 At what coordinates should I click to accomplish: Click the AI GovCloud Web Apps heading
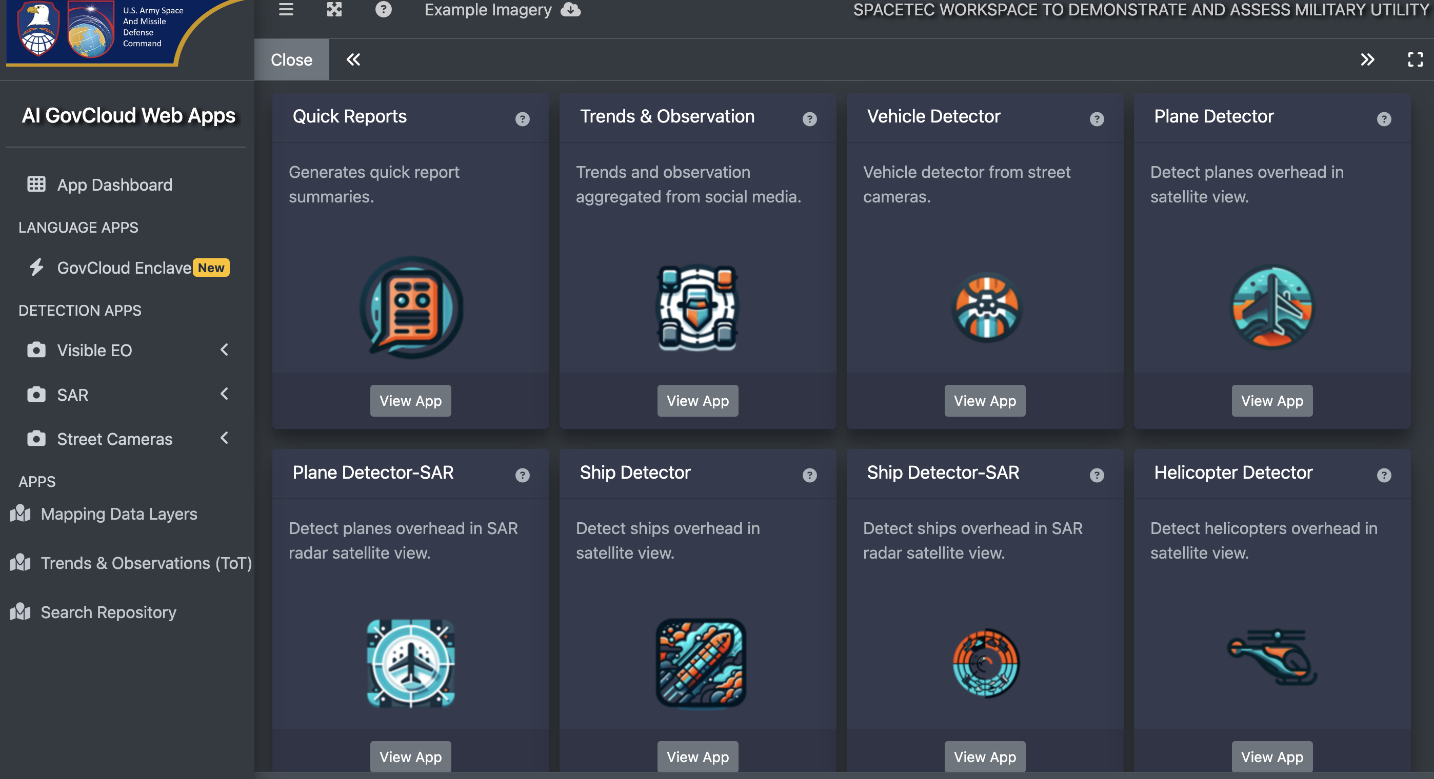click(x=129, y=116)
